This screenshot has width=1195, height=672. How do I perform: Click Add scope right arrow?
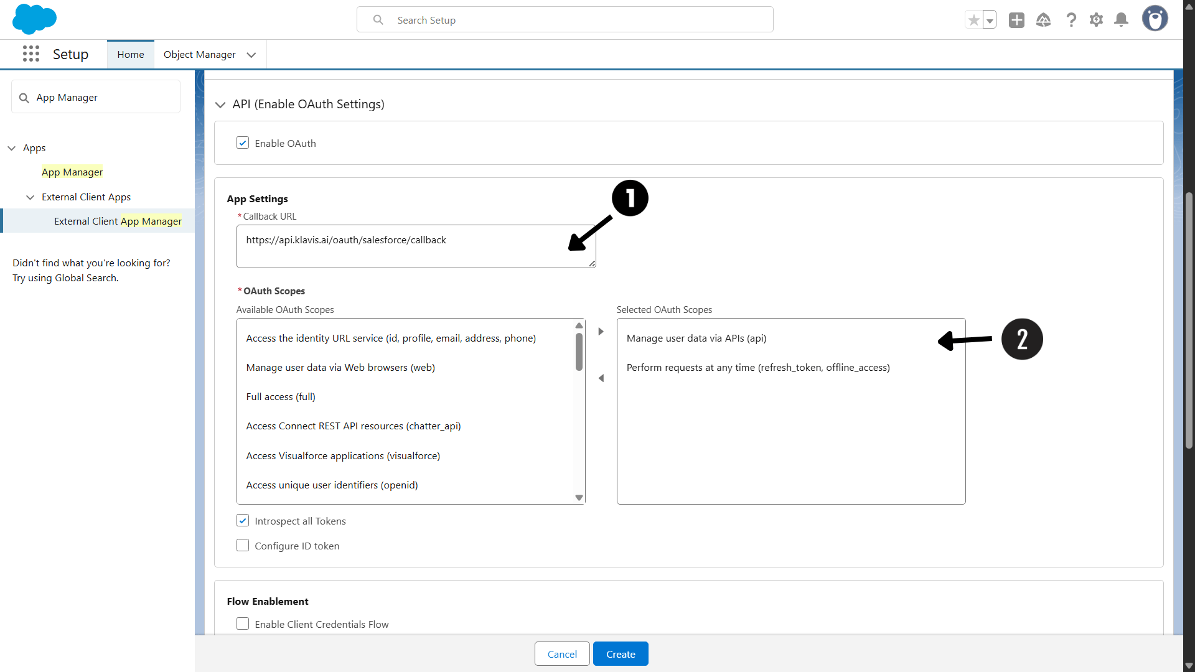point(601,332)
